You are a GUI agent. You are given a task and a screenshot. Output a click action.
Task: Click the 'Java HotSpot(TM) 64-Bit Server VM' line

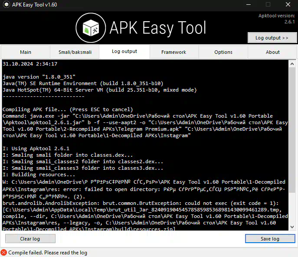(100, 90)
